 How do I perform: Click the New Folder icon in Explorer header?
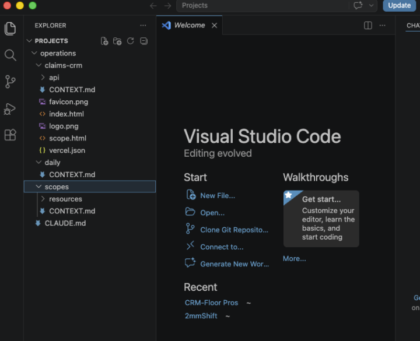[x=117, y=41]
